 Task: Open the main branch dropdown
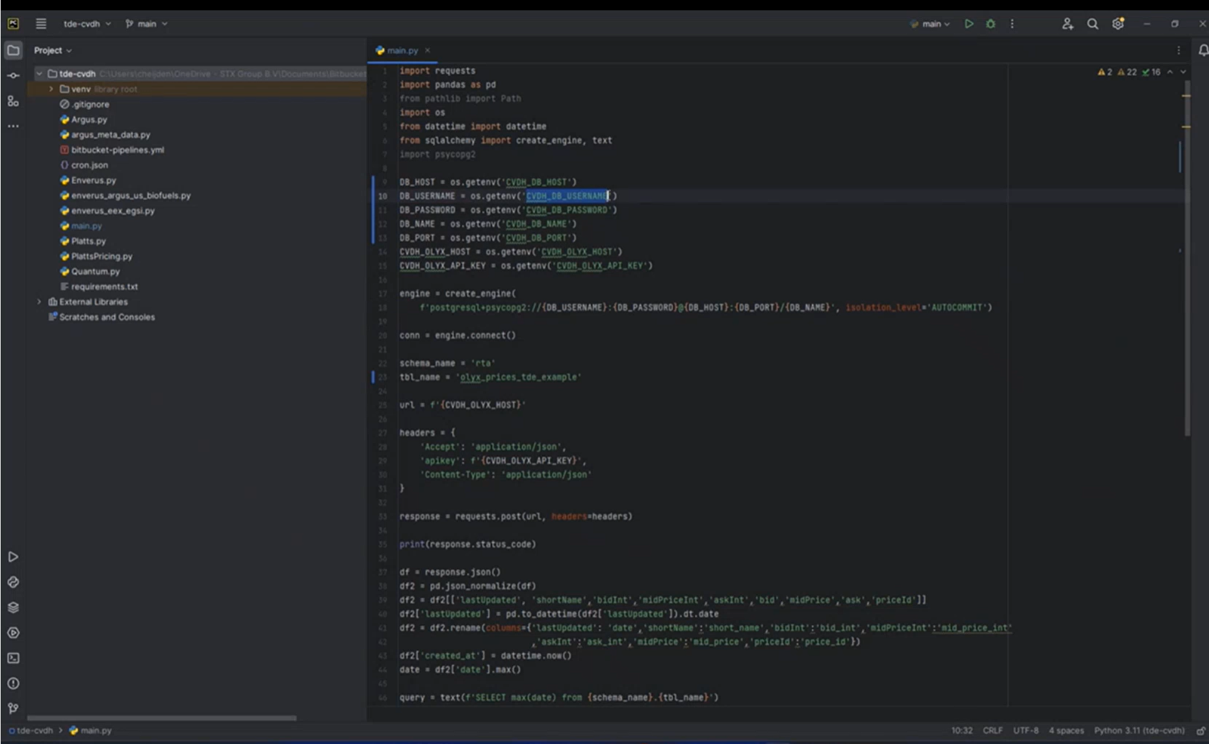click(x=146, y=24)
